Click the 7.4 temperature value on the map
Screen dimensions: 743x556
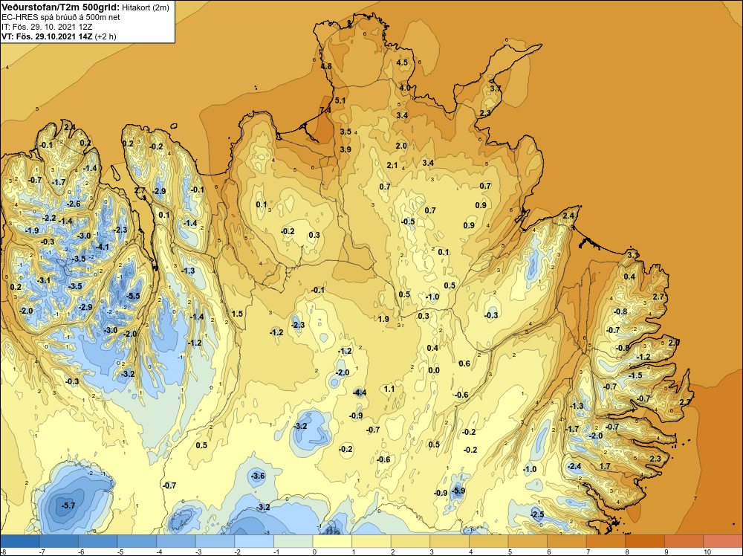click(x=325, y=110)
